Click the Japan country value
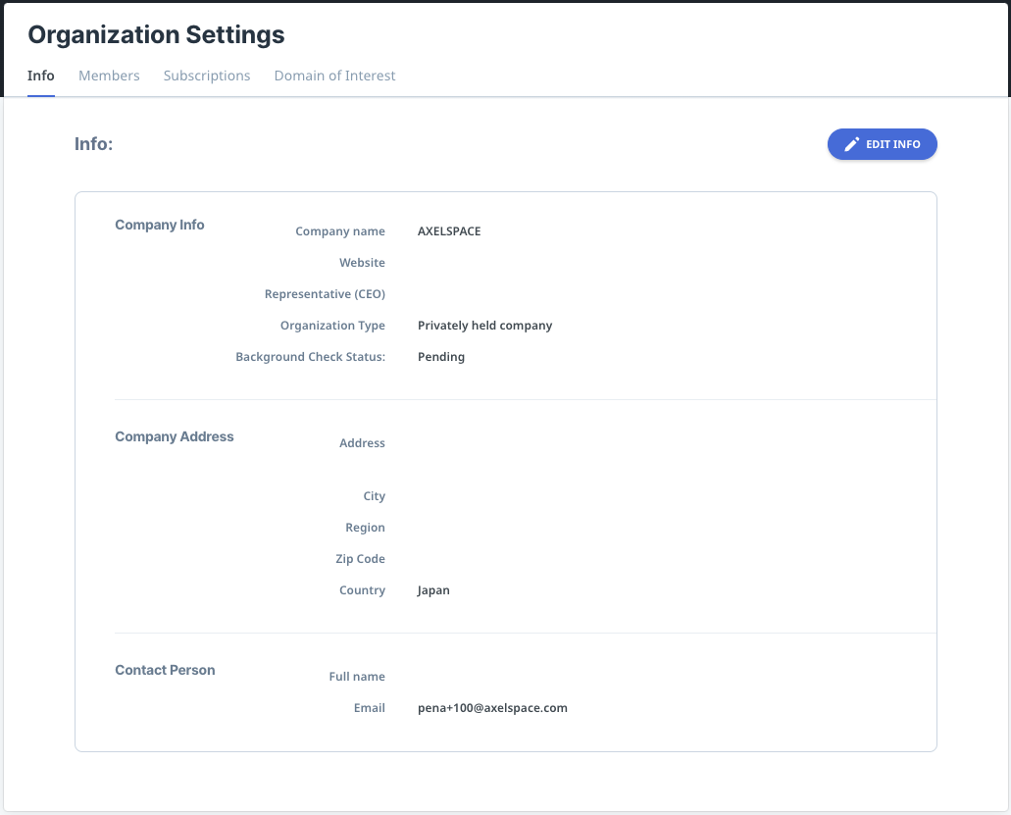The width and height of the screenshot is (1011, 815). [x=433, y=590]
